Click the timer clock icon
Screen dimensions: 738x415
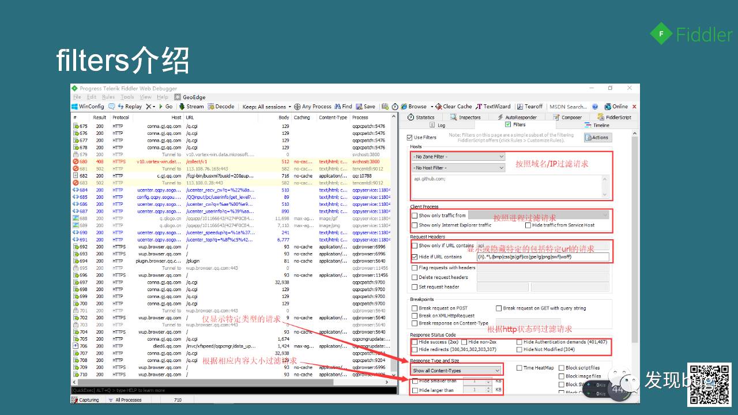[395, 107]
